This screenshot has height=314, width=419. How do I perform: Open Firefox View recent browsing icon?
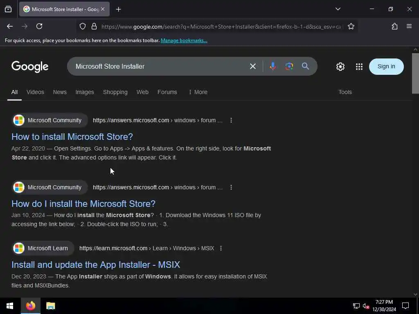tap(8, 9)
